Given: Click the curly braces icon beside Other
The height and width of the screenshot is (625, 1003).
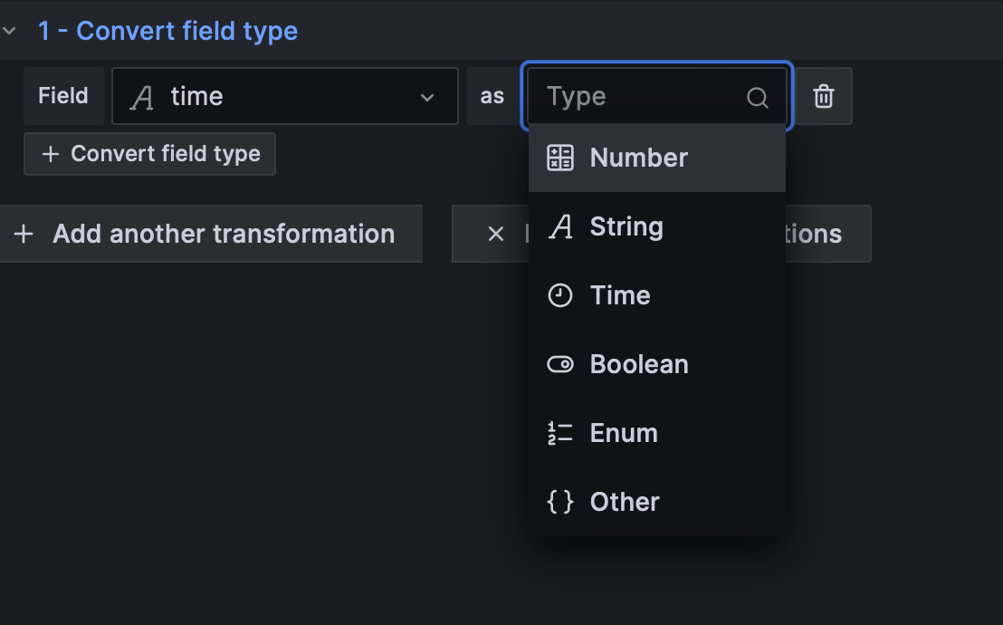Looking at the screenshot, I should click(560, 502).
